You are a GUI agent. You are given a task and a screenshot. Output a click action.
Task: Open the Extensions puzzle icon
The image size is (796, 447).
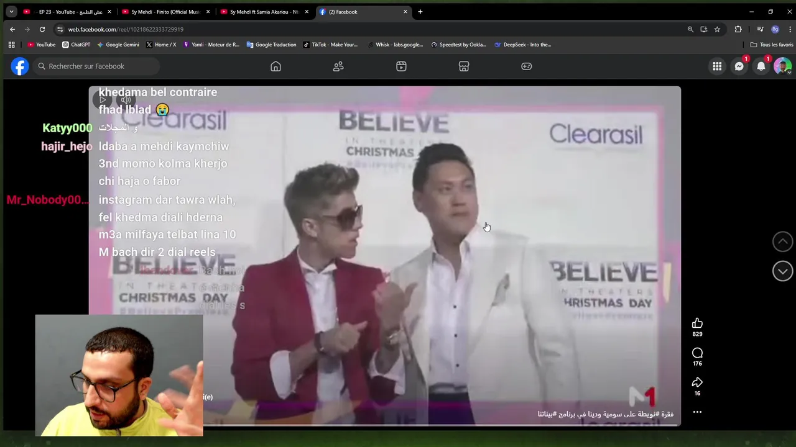[x=738, y=29]
